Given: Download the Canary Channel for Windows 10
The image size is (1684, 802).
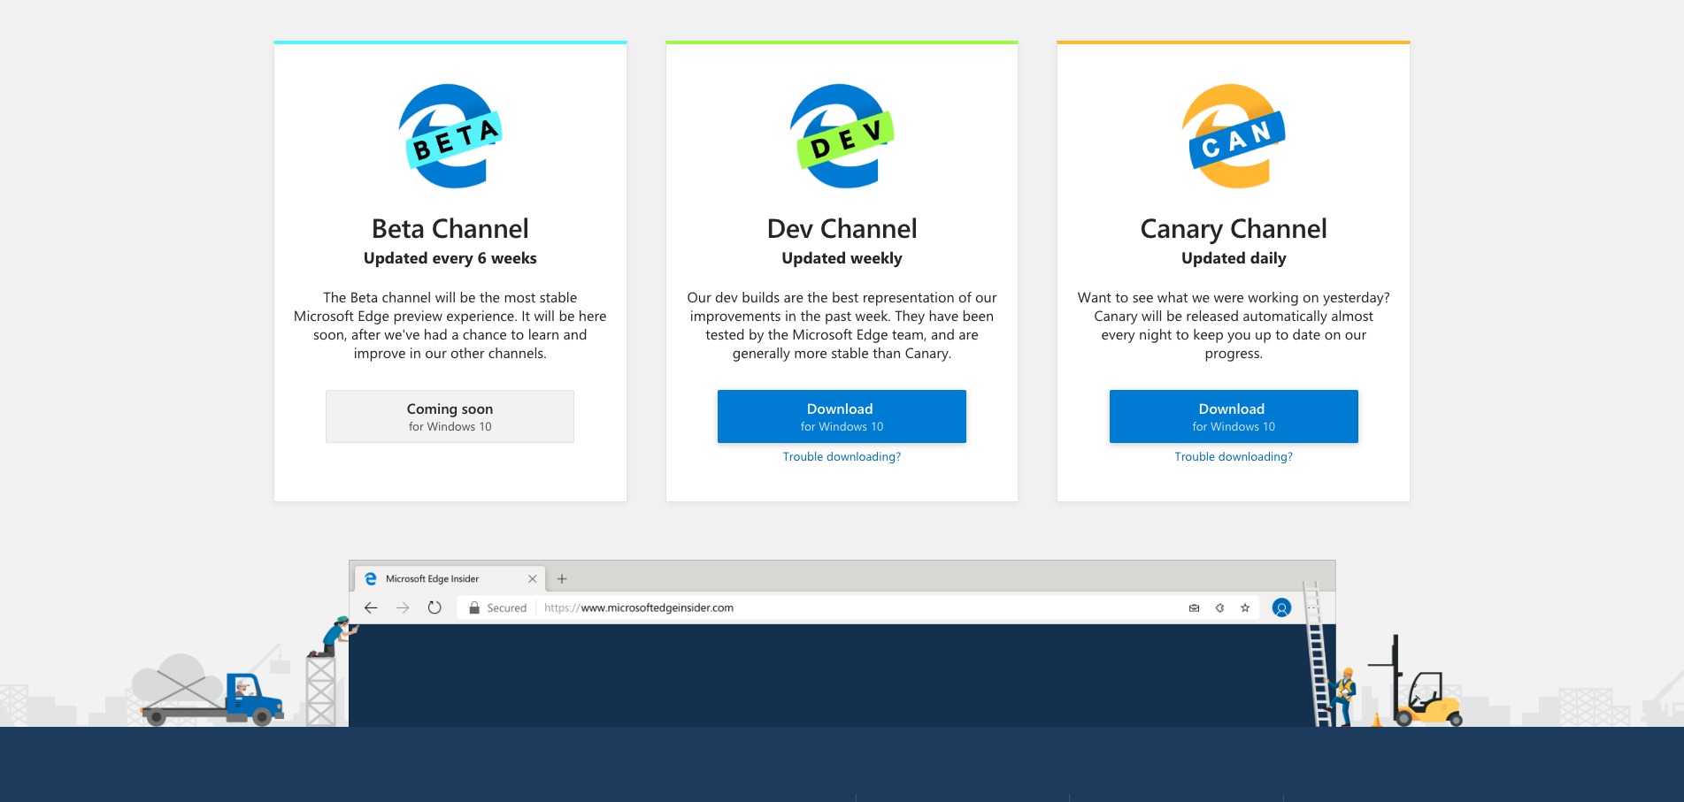Looking at the screenshot, I should click(x=1234, y=416).
